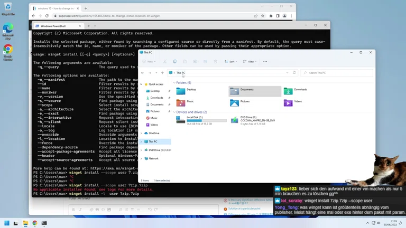Open PowerShell new tab dropdown arrow

(x=95, y=26)
